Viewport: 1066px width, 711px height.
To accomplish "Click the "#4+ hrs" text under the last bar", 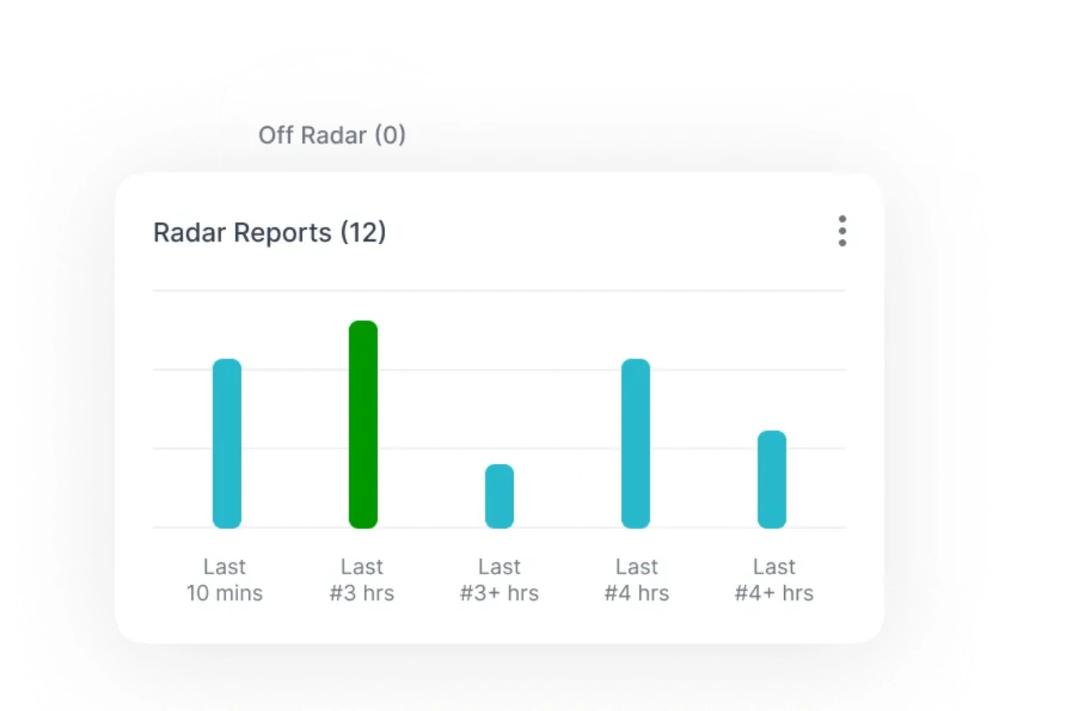I will coord(774,594).
